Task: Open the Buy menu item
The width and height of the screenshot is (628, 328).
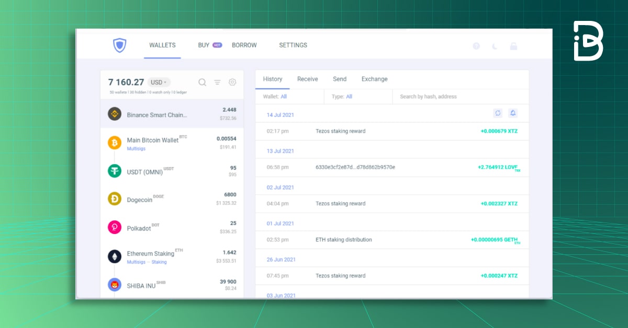Action: 204,45
